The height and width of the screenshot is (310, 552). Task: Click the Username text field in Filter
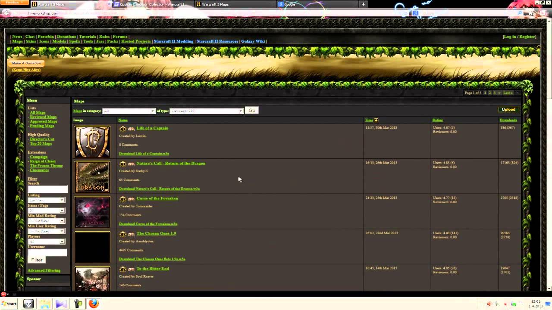coord(47,253)
